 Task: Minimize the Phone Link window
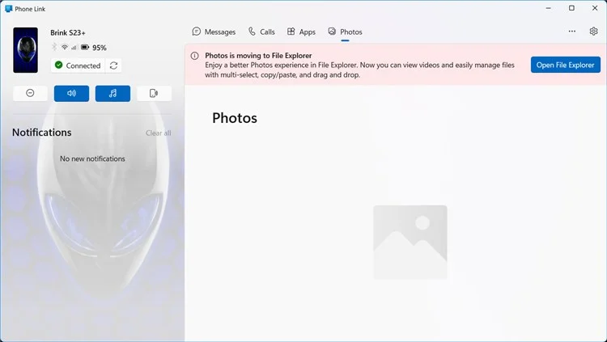(548, 8)
